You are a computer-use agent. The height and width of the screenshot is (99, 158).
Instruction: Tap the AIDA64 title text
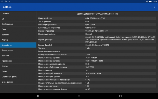click(7, 7)
